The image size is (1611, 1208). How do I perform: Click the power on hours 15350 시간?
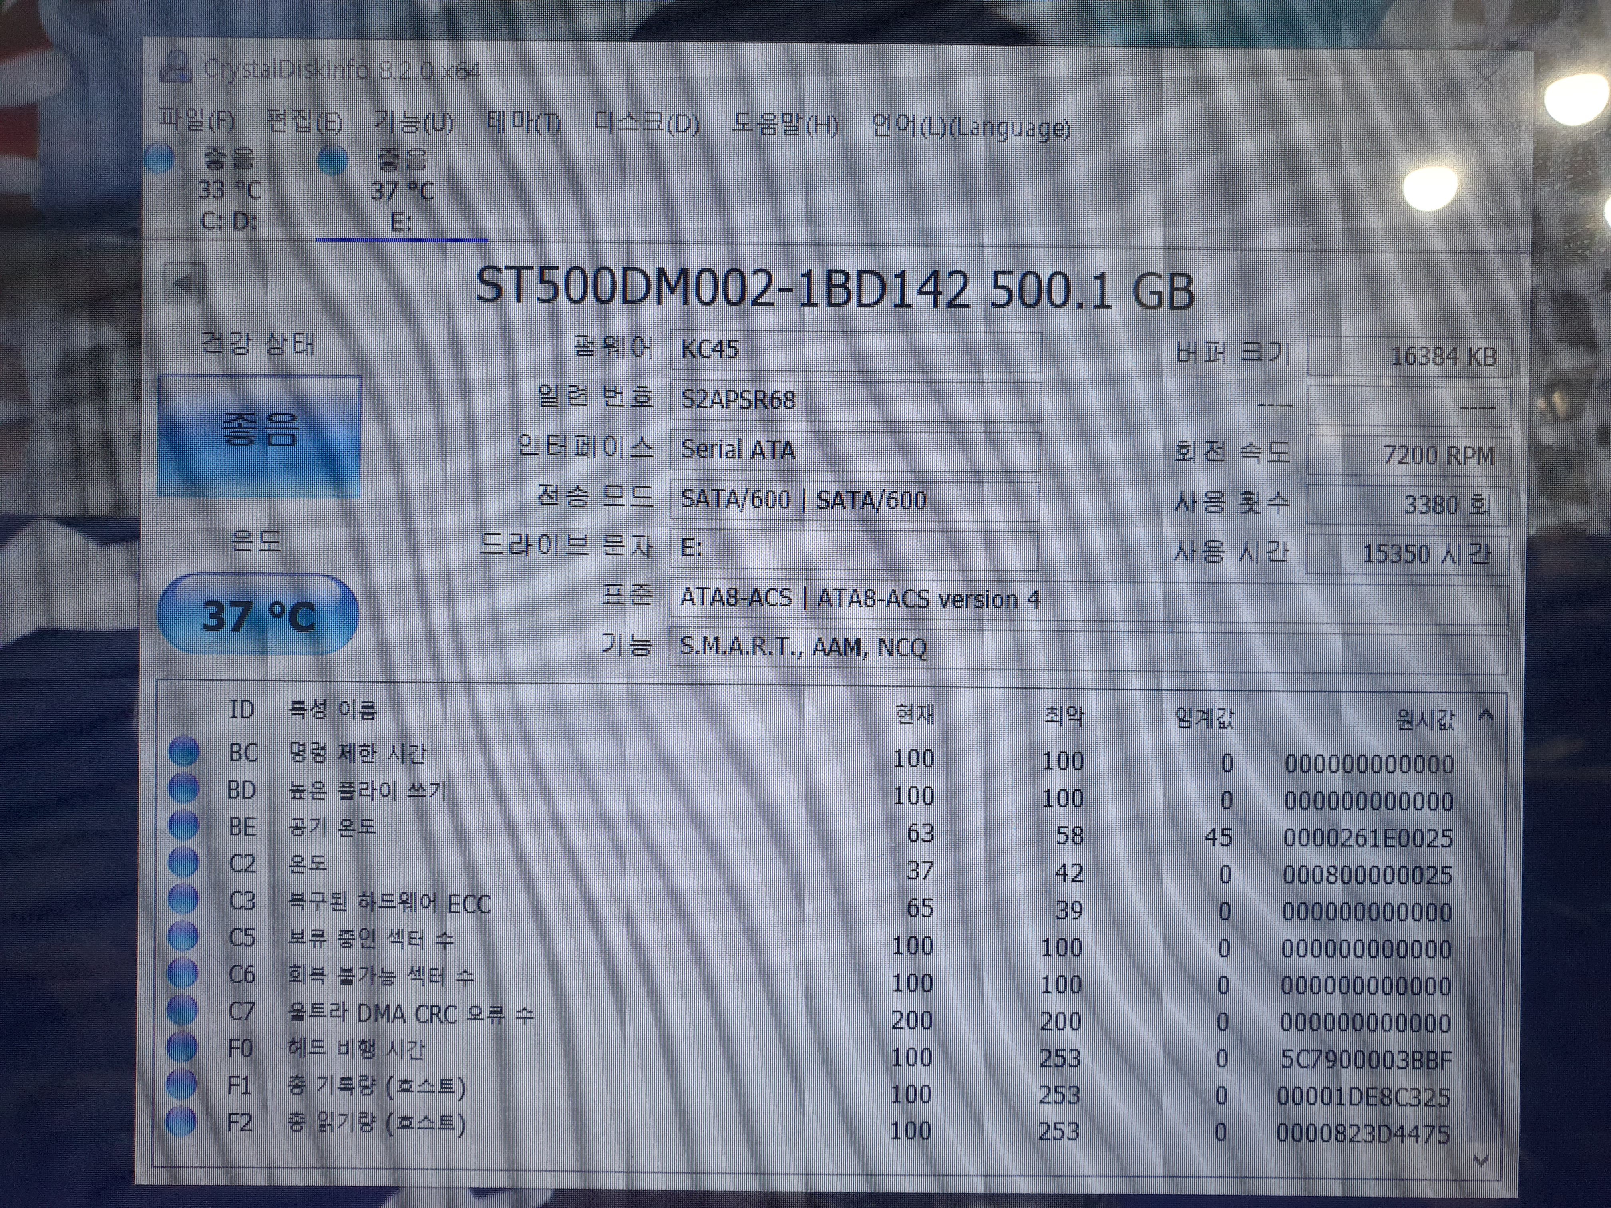click(x=1407, y=554)
